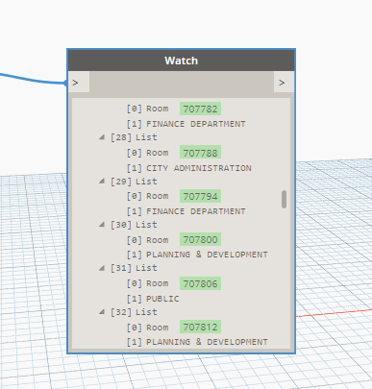The image size is (372, 389).
Task: Click the Room ID 707806 link
Action: [x=200, y=283]
